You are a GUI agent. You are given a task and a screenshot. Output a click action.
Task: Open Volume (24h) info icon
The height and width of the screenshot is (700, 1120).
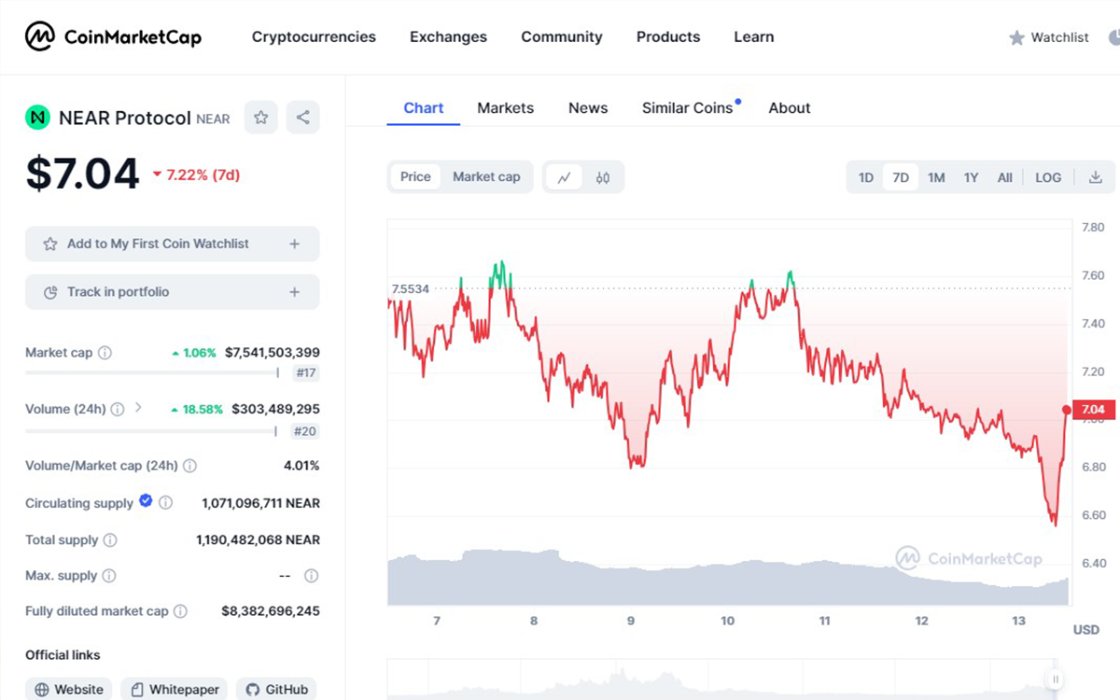pyautogui.click(x=118, y=409)
